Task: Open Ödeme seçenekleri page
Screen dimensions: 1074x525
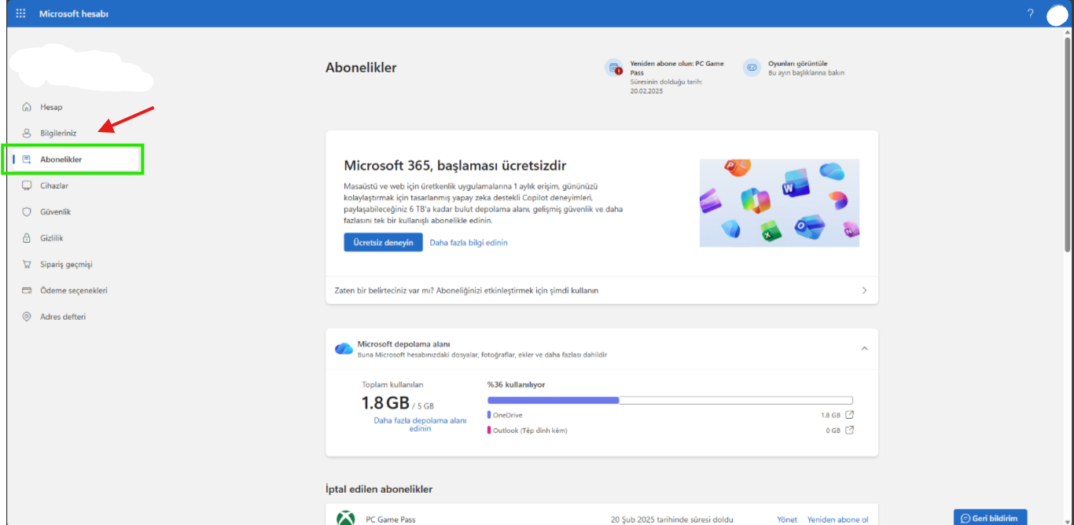Action: click(x=74, y=290)
